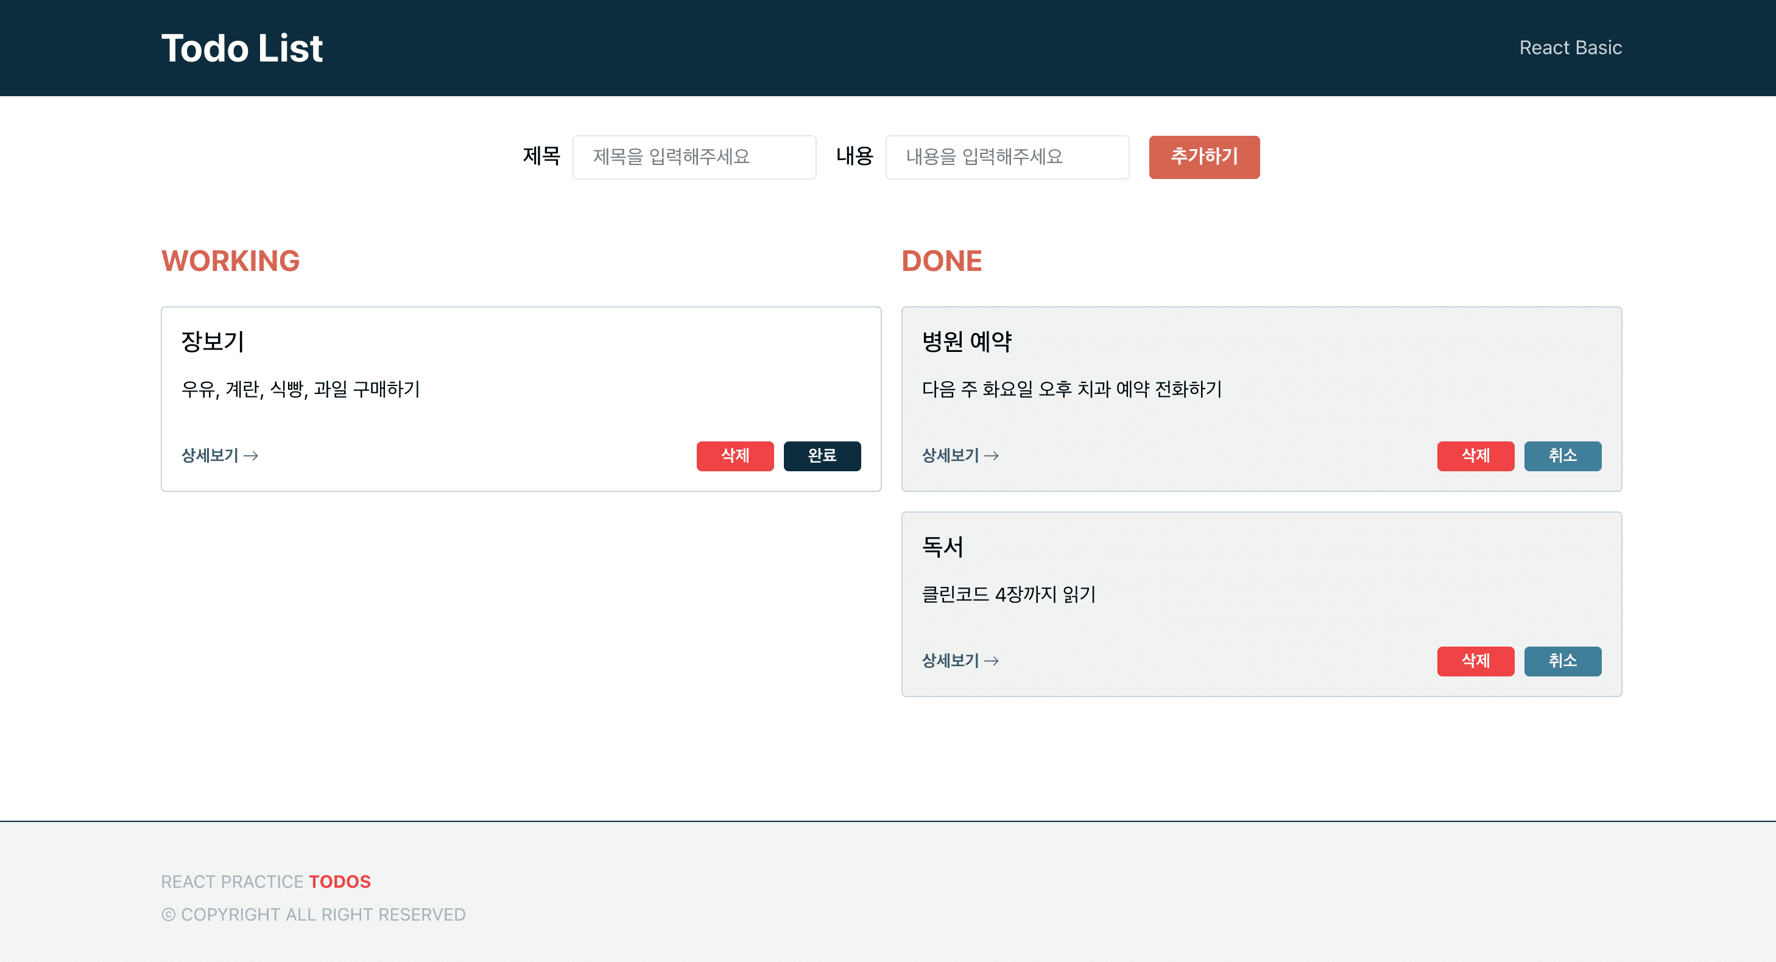Click the 추가하기 button to add a todo
Screen dimensions: 1776x962
(x=1203, y=157)
